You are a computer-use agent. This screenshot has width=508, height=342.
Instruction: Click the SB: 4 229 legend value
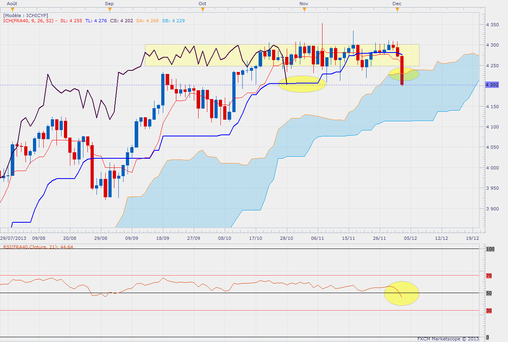coord(173,21)
